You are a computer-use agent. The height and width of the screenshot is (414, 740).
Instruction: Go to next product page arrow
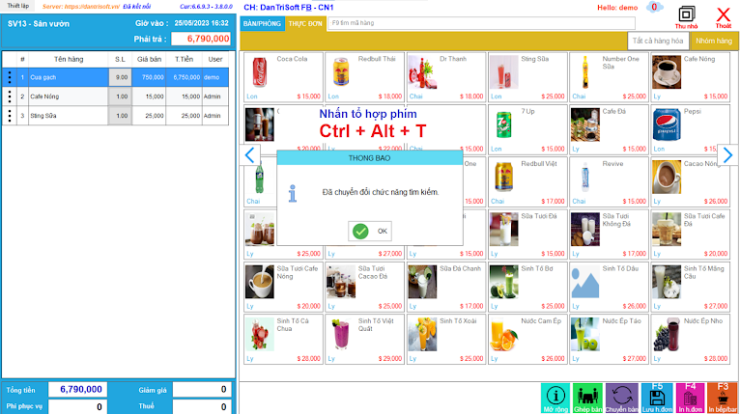tap(727, 155)
